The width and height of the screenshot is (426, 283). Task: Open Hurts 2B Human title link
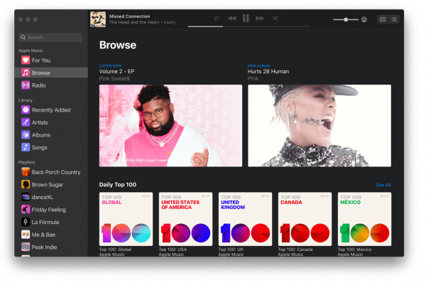coord(268,72)
